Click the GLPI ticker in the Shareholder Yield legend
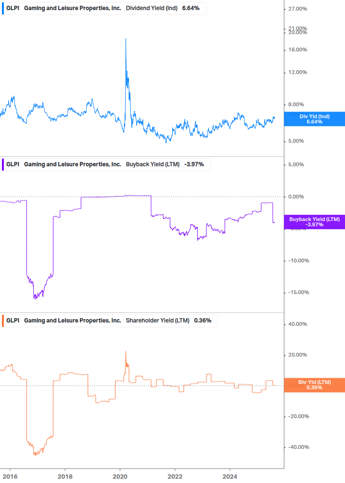 13,321
